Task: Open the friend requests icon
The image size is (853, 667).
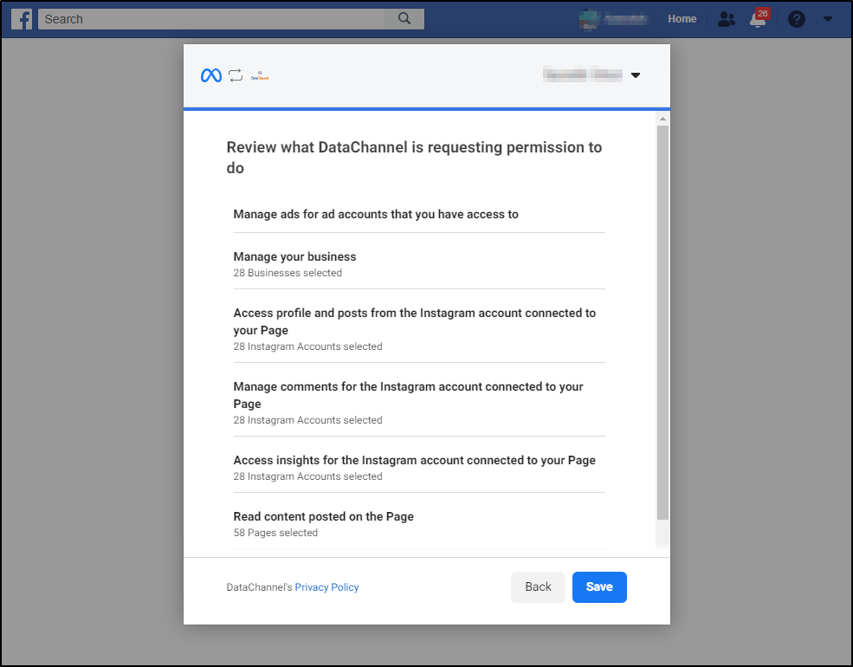Action: 727,19
